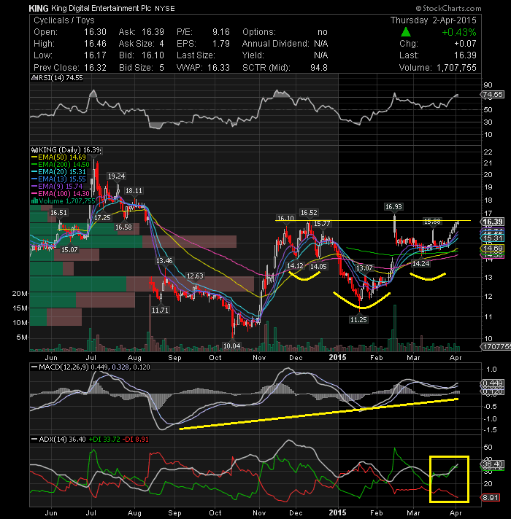511x519 pixels.
Task: Select the EMA(13) 15.55 legend entry
Action: [x=61, y=179]
